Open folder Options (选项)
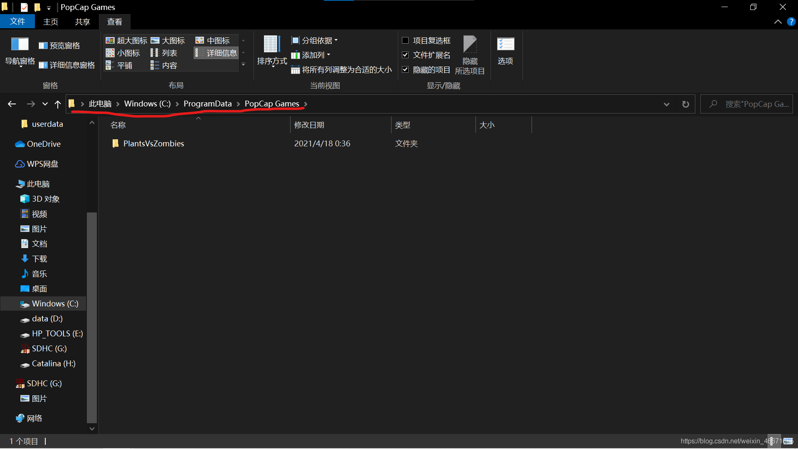 (505, 52)
